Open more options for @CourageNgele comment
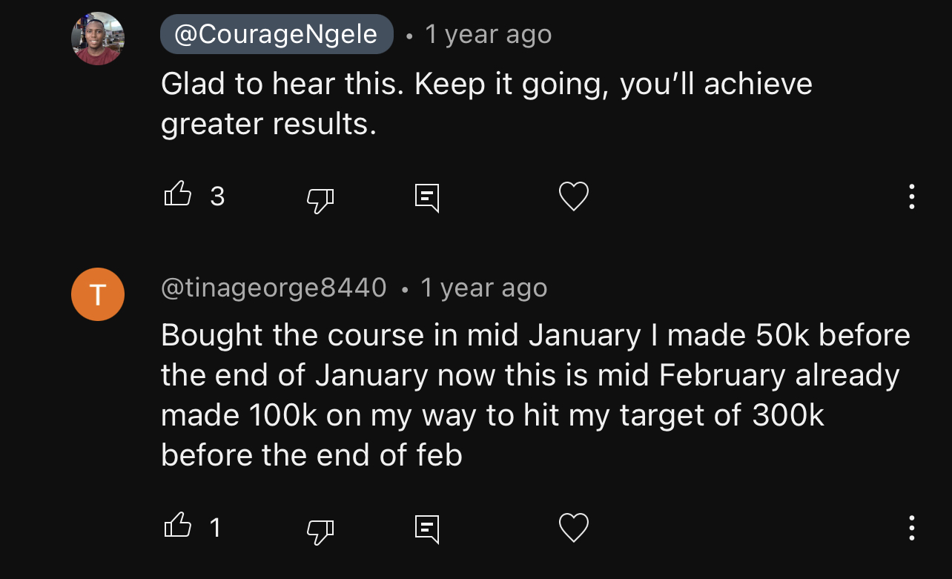952x579 pixels. (911, 196)
